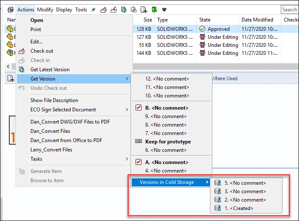
Task: Click red checkmark beside revision A
Action: point(139,162)
